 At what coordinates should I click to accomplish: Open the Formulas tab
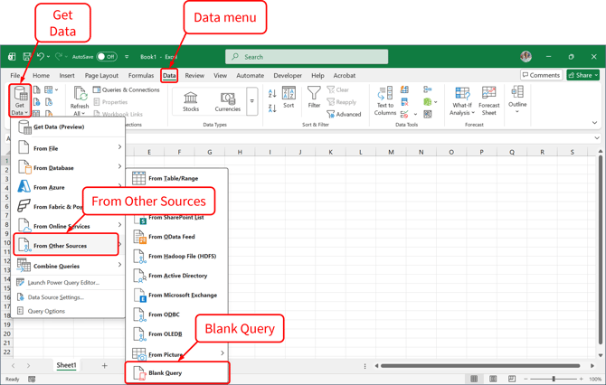[x=141, y=76]
